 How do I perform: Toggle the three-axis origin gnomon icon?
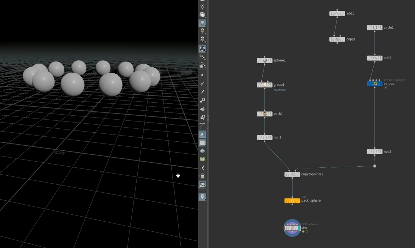point(202,168)
